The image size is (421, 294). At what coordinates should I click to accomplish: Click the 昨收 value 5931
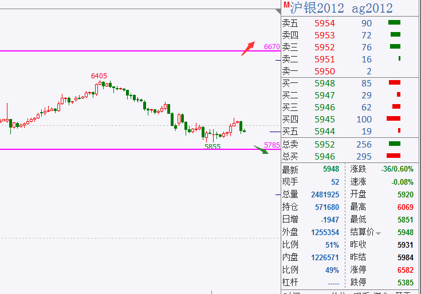[406, 245]
